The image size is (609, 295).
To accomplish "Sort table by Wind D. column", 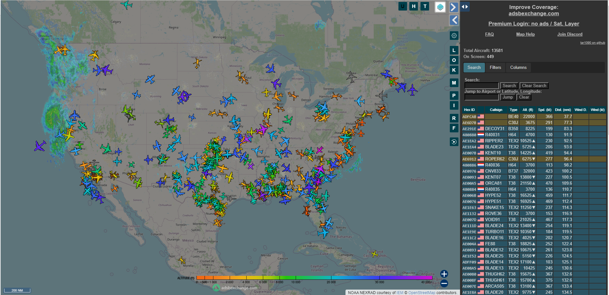I will coord(581,110).
